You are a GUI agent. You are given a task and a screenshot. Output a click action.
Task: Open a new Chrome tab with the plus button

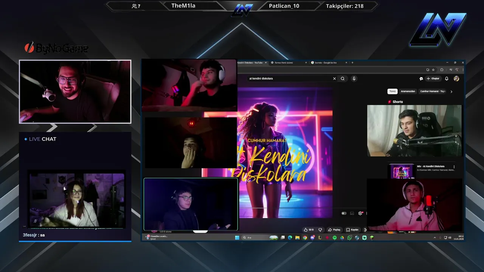click(x=352, y=63)
